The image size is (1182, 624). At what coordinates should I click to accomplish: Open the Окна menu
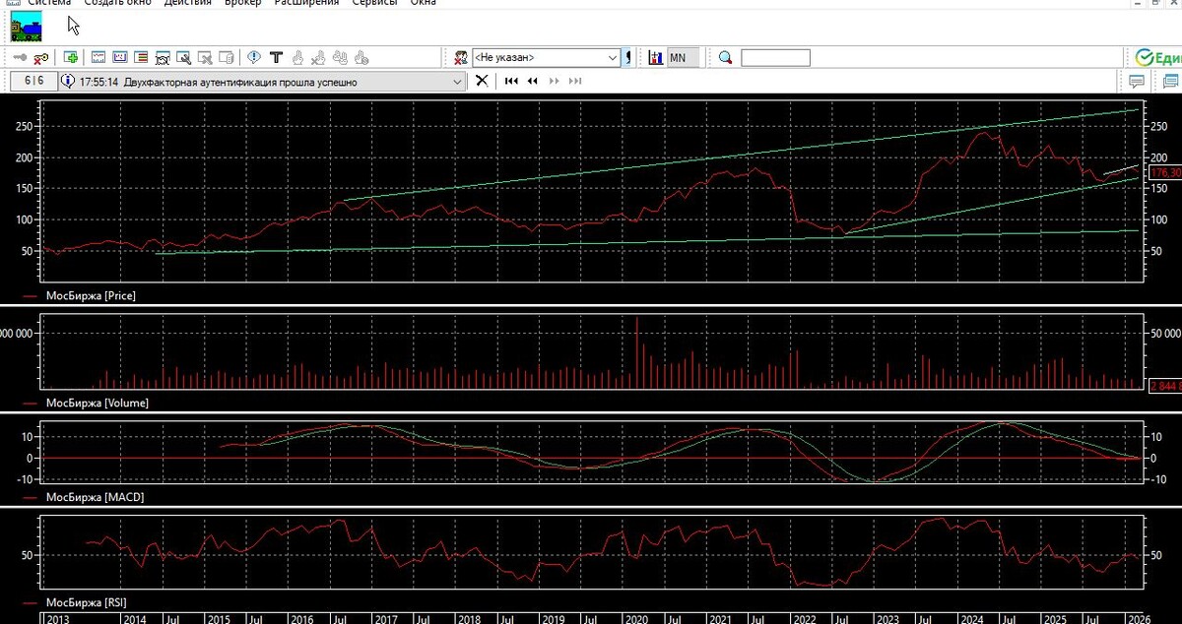click(x=424, y=3)
